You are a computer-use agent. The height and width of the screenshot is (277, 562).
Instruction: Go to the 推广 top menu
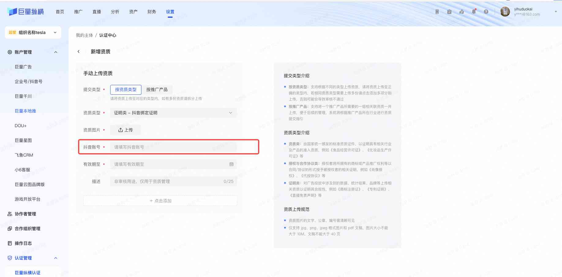(x=78, y=12)
